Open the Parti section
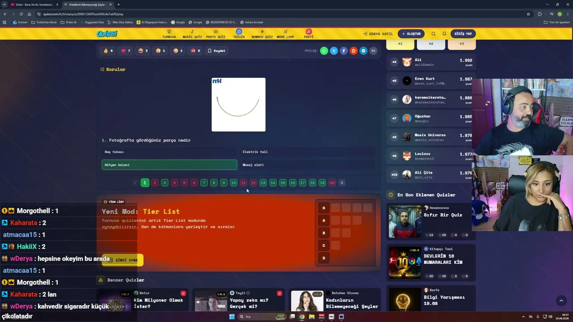 click(309, 34)
